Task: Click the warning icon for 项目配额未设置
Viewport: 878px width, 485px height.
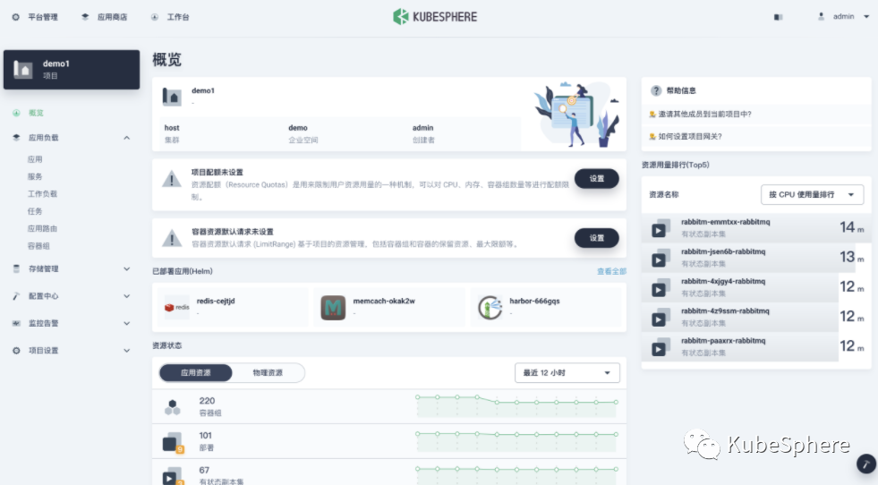Action: 171,179
